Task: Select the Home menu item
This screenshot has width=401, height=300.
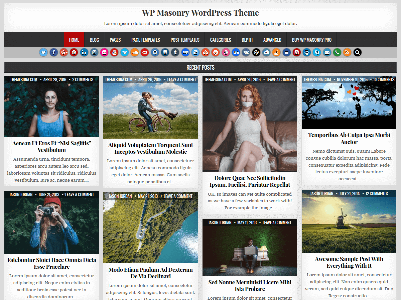Action: pyautogui.click(x=74, y=40)
